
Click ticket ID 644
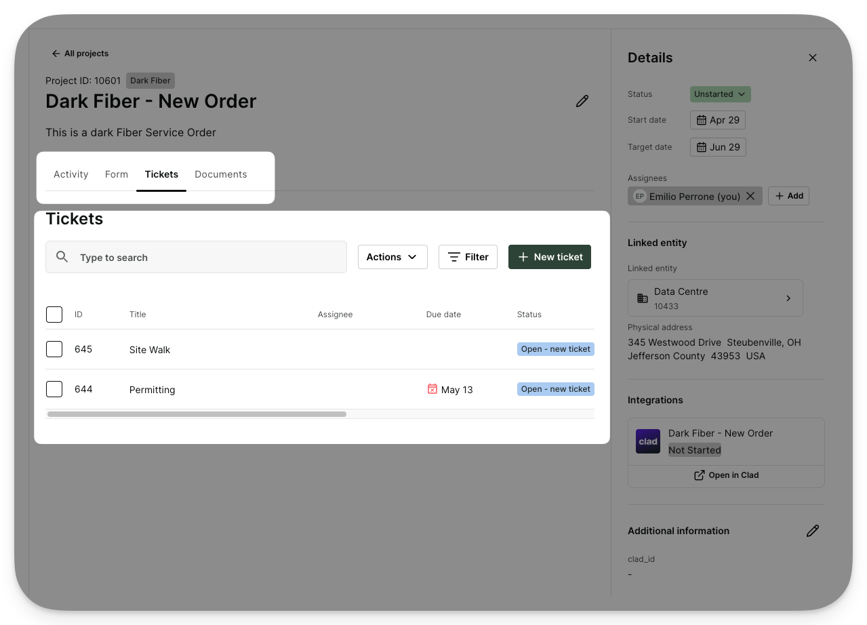[x=83, y=389]
